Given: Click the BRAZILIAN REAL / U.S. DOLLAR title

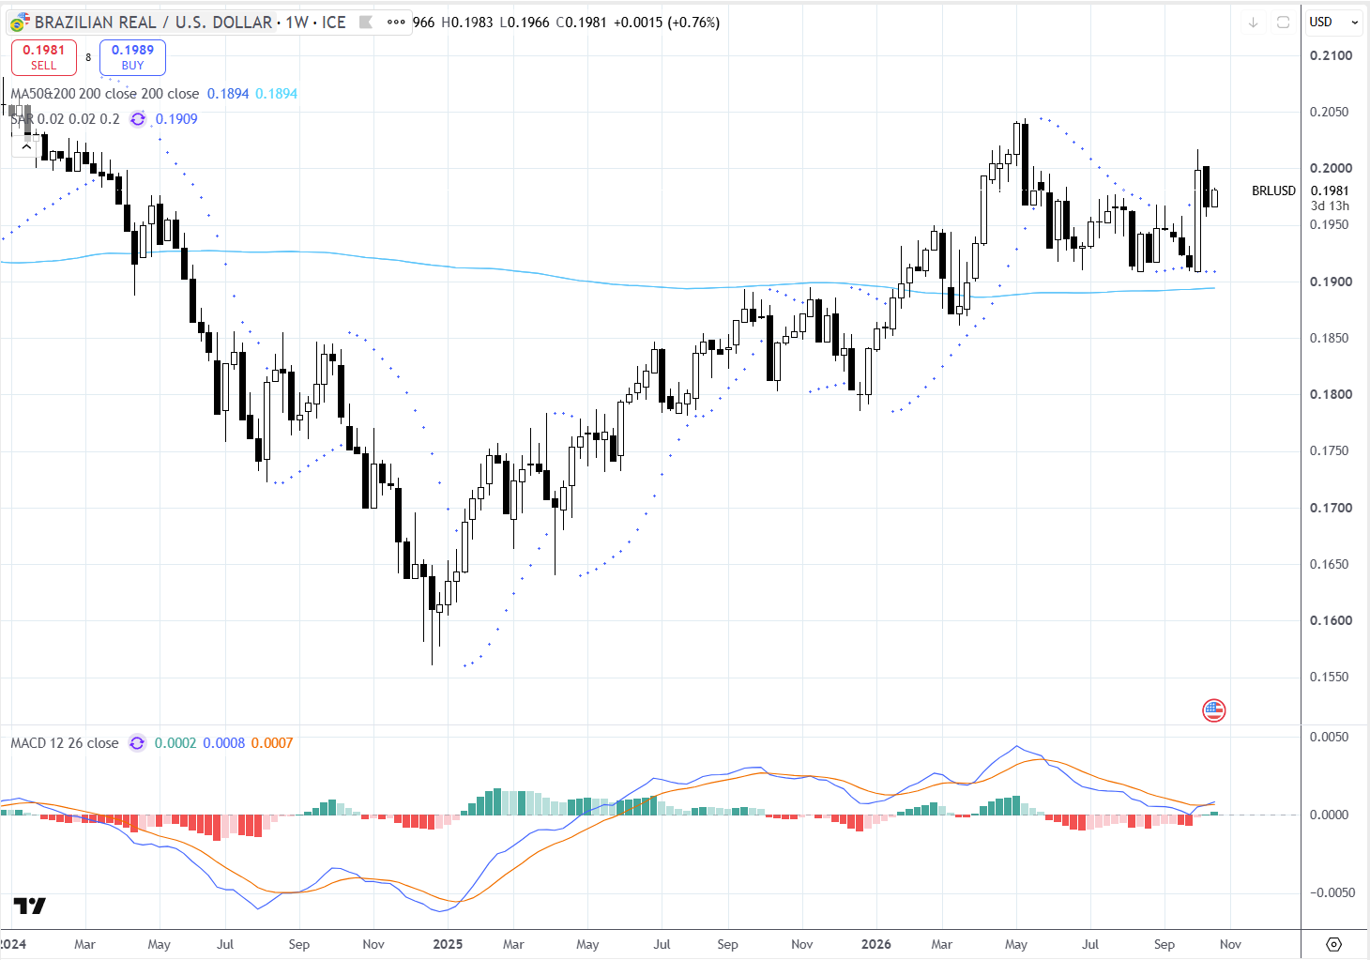Looking at the screenshot, I should (x=153, y=23).
